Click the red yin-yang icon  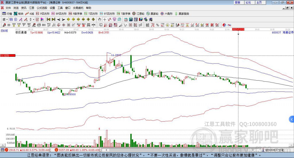click(x=224, y=25)
